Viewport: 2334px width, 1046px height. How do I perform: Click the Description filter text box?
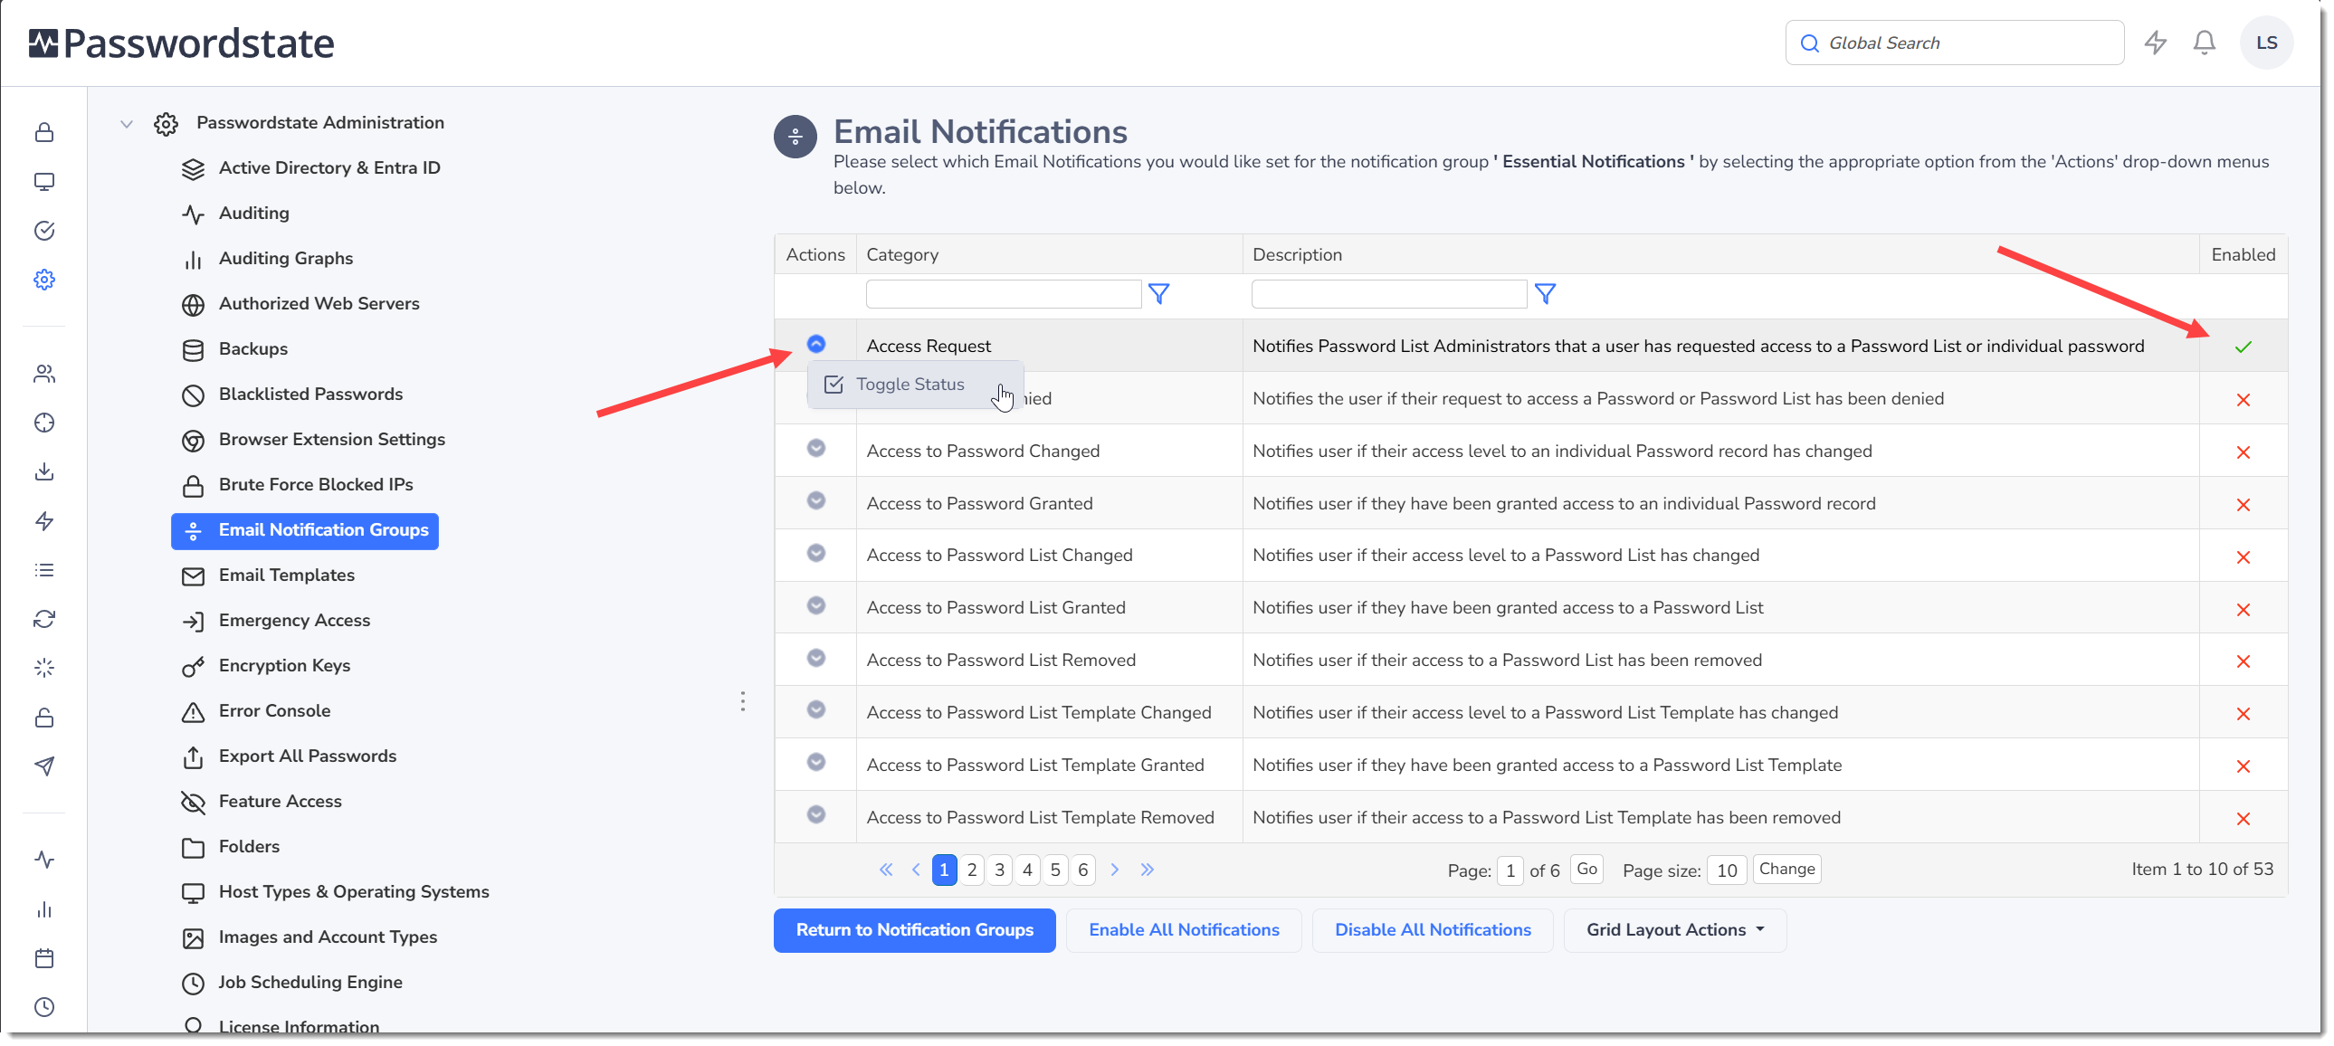tap(1388, 293)
